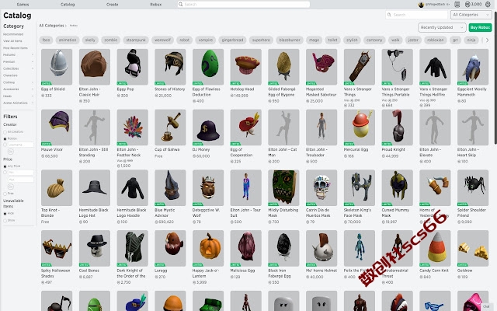The image size is (497, 311).
Task: Open Elton John Classic Hair item image
Action: [x=95, y=67]
